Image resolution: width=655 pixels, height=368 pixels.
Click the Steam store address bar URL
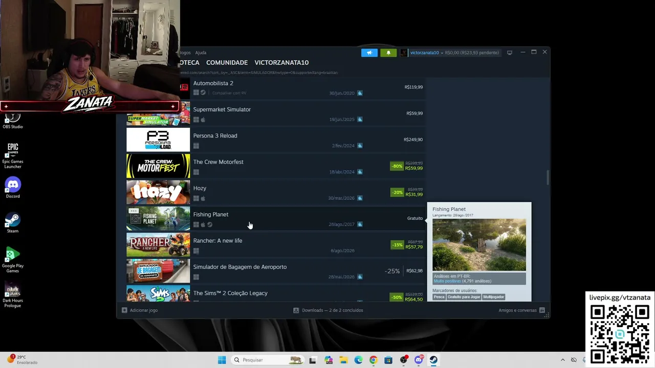click(258, 73)
